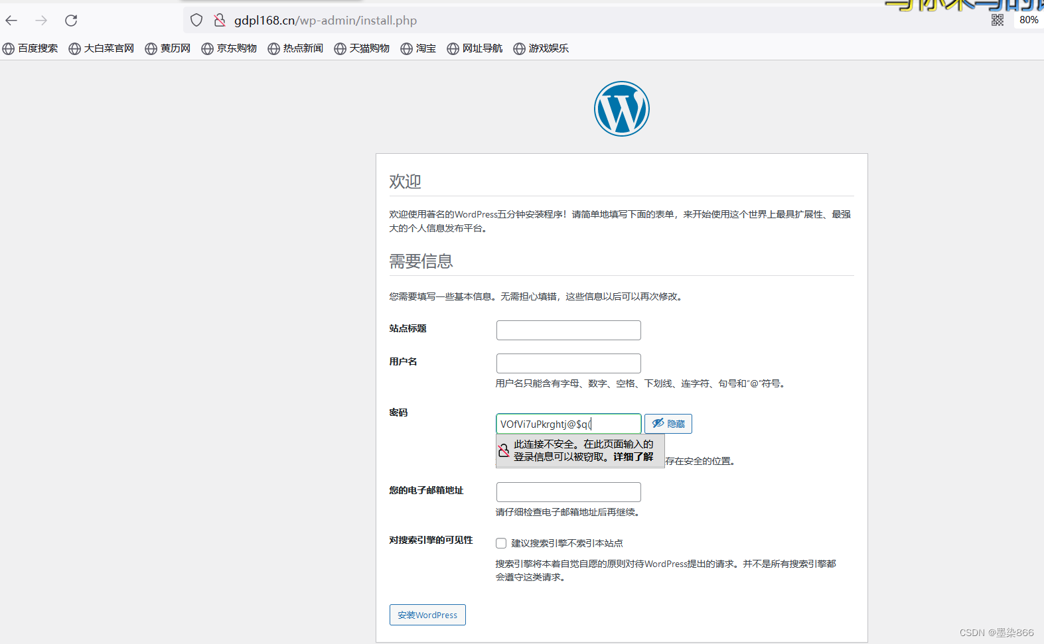Screen dimensions: 1044x644
Task: Open the shield tracking protection icon
Action: point(196,21)
